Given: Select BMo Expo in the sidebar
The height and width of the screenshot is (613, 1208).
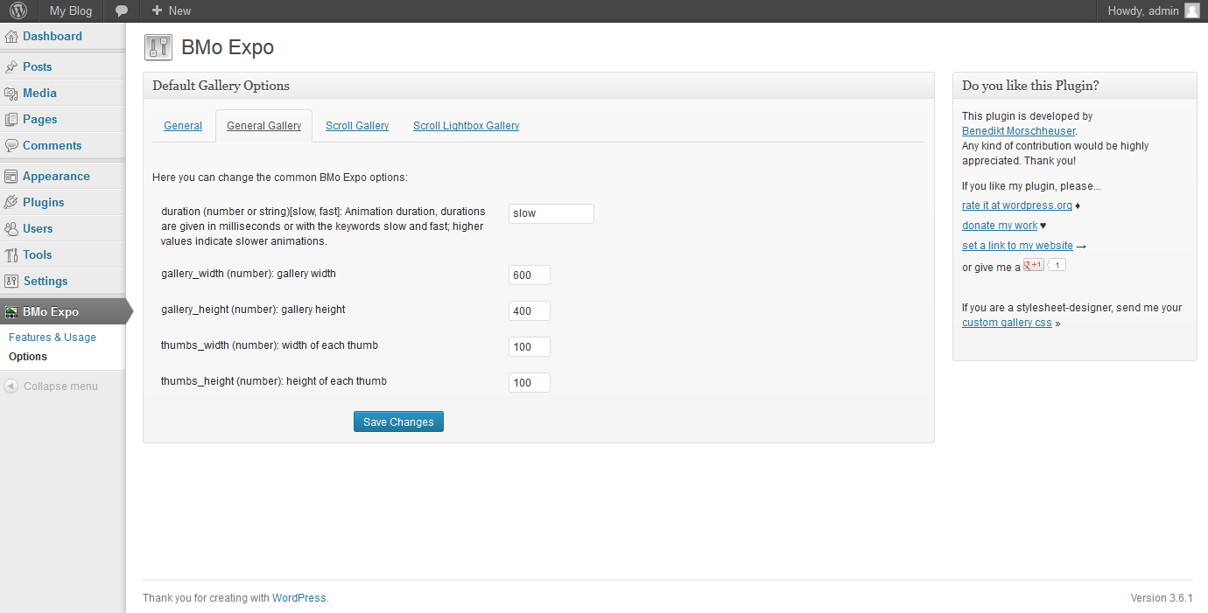Looking at the screenshot, I should (x=63, y=311).
